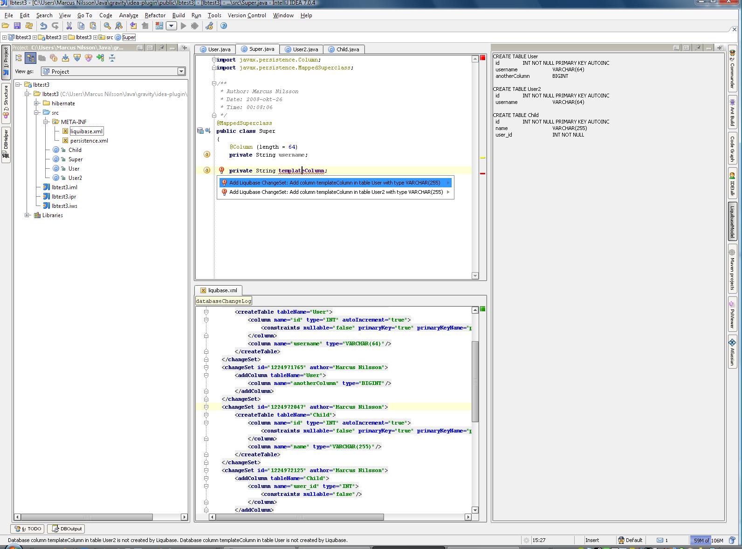Click the Save All disk icon

(x=17, y=26)
